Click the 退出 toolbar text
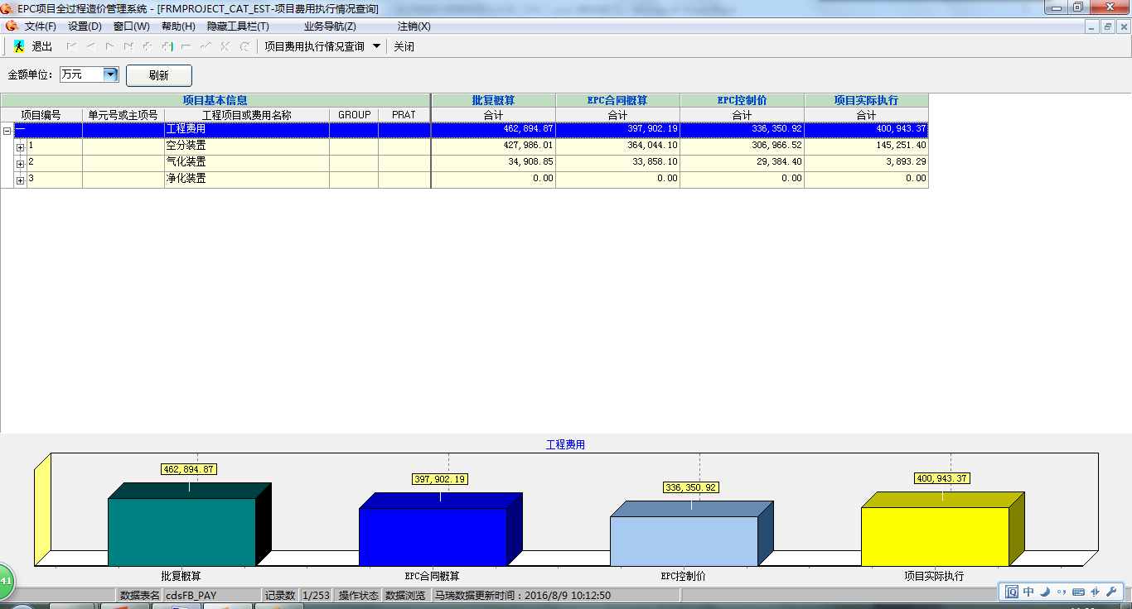 pyautogui.click(x=41, y=46)
